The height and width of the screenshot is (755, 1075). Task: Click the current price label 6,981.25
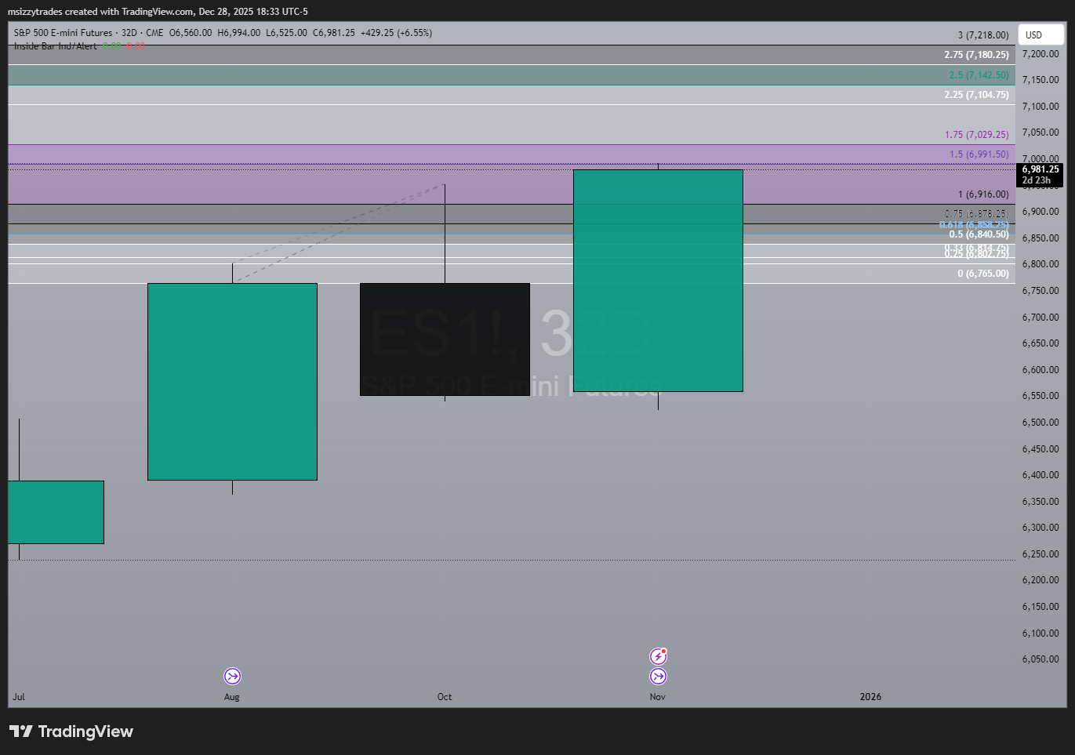[1040, 169]
